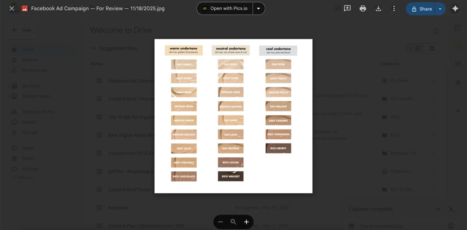Open the Calendar side panel icon
The image size is (467, 230).
click(458, 28)
